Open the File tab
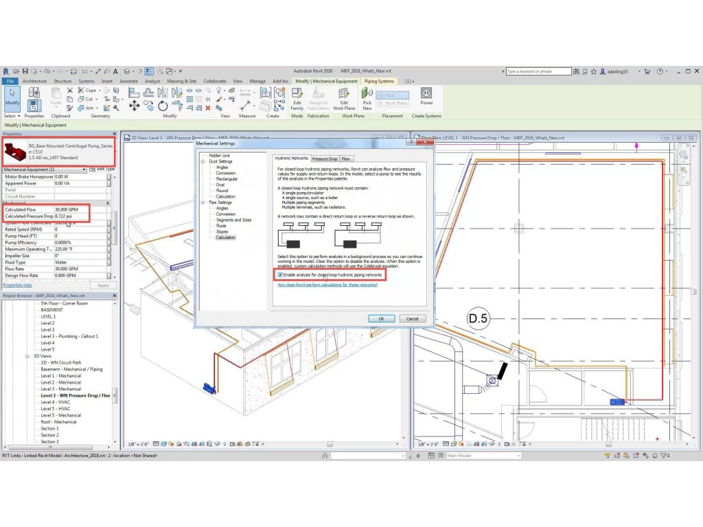 tap(10, 81)
